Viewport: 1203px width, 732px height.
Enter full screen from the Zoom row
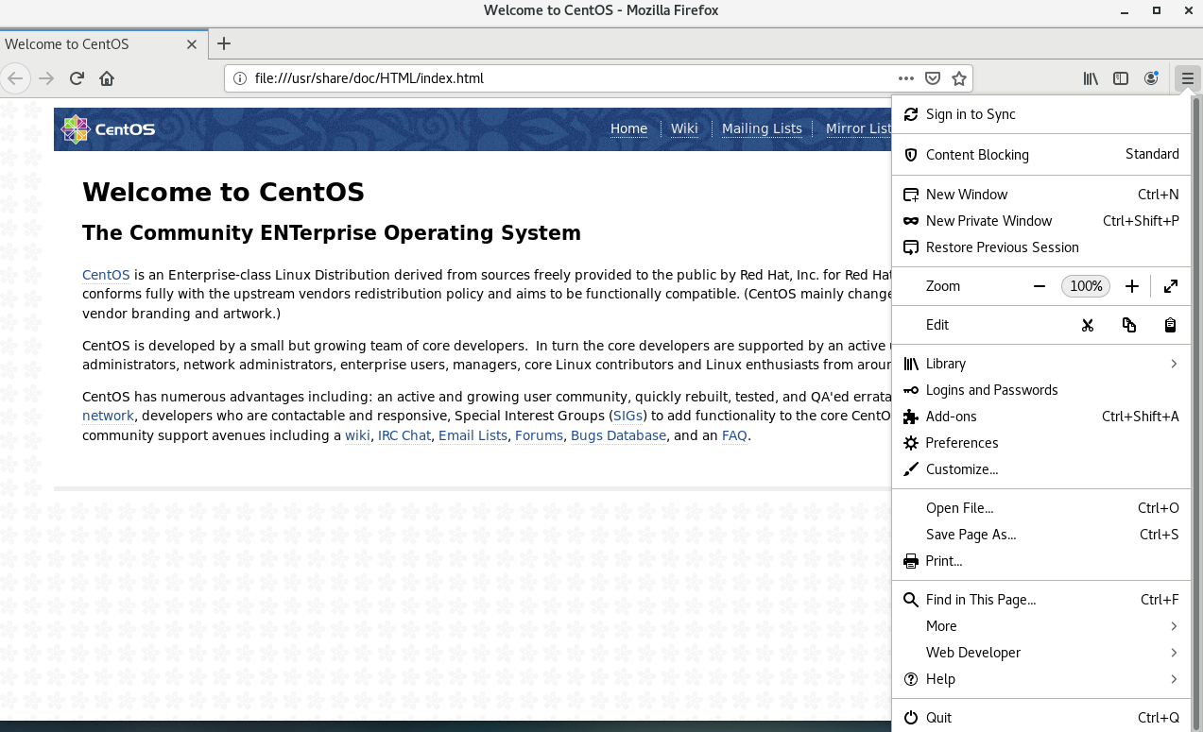pos(1172,285)
